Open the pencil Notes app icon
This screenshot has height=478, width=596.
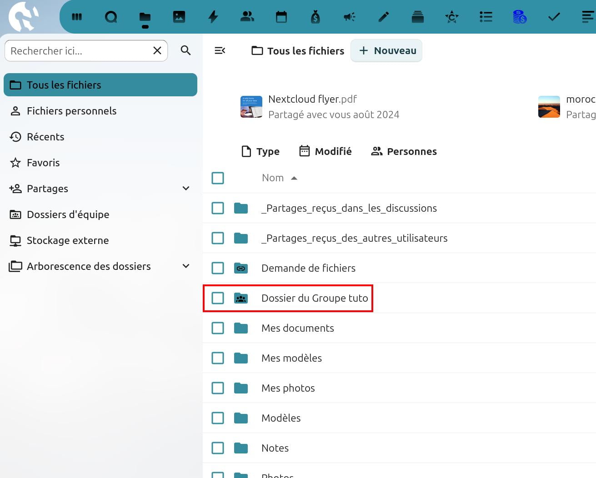(384, 17)
